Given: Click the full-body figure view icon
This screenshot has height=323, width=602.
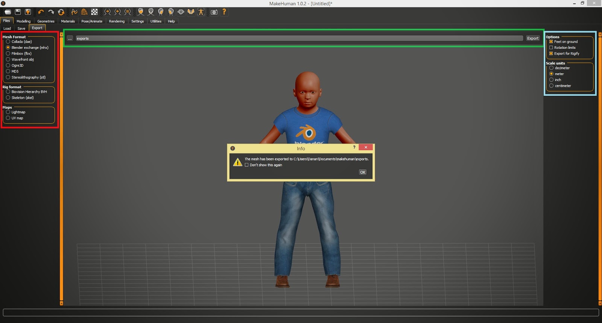Looking at the screenshot, I should click(x=201, y=12).
